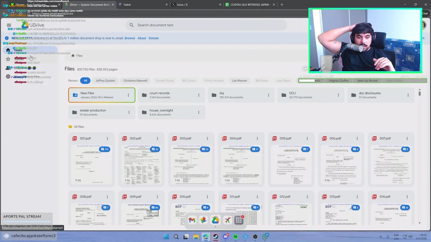Filter by Ghislaine Maxwell
The height and width of the screenshot is (242, 431).
tap(135, 81)
